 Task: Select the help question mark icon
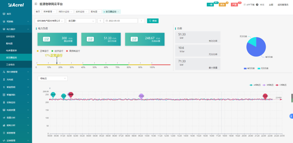coord(257,5)
